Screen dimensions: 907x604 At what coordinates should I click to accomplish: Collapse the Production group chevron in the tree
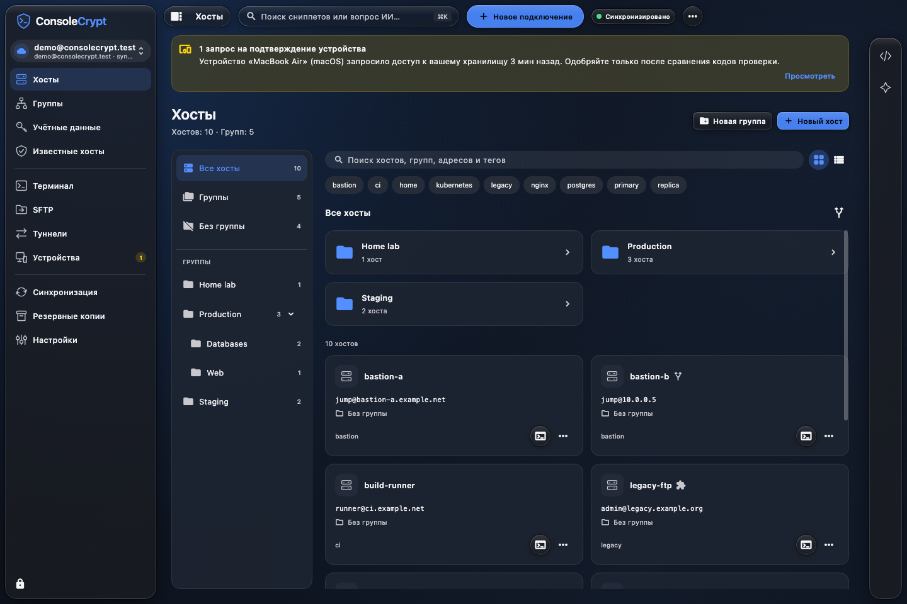(x=291, y=314)
